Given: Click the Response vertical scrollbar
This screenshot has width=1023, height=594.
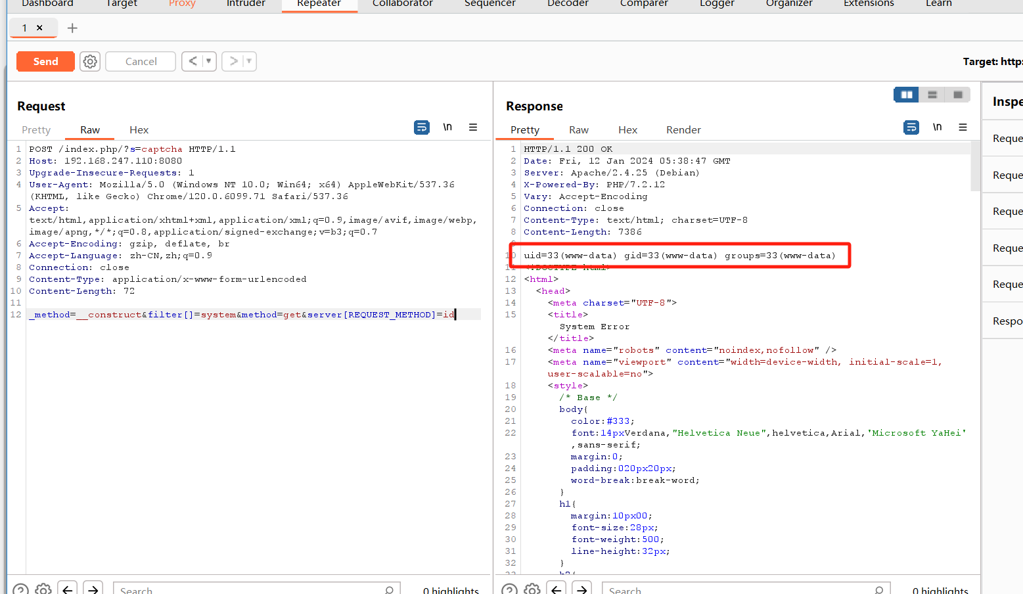Looking at the screenshot, I should click(x=975, y=166).
